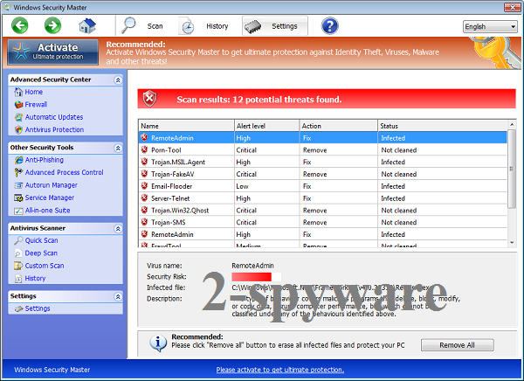
Task: Open the Automatic Updates link
Action: pyautogui.click(x=54, y=117)
